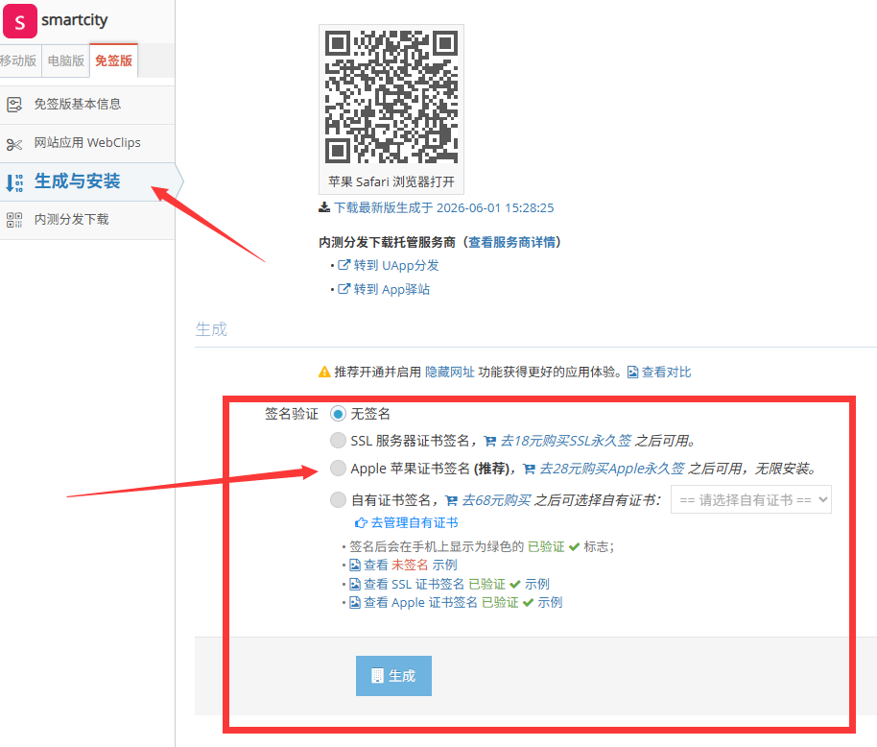Click the QR grid icon beside 内测分发下载
This screenshot has width=877, height=747.
point(14,220)
